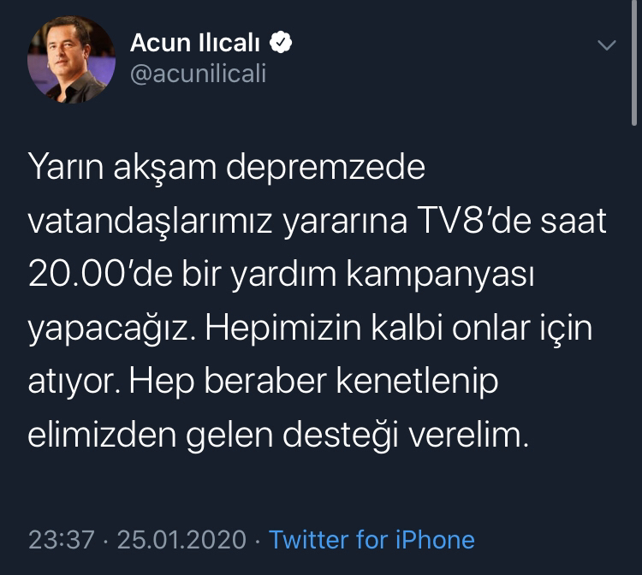Screen dimensions: 642x575
Task: Open the Twitter for iPhone source link
Action: (x=372, y=539)
